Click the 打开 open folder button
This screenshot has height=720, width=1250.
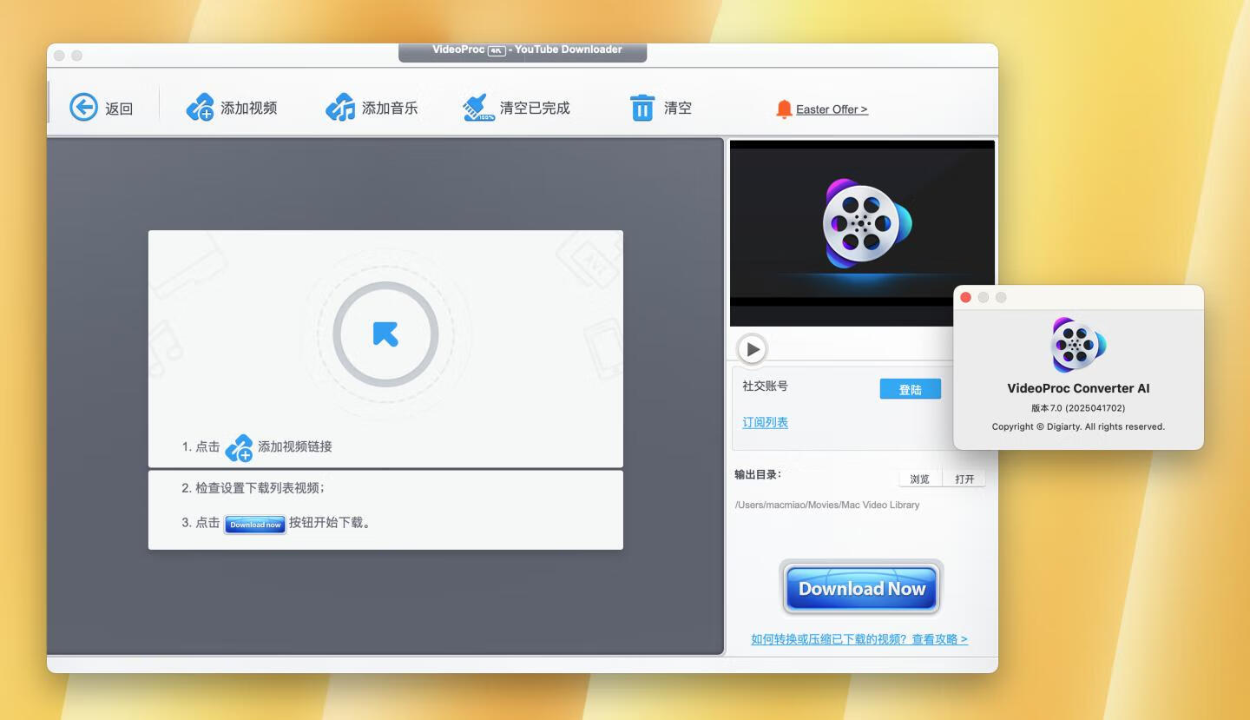coord(964,479)
